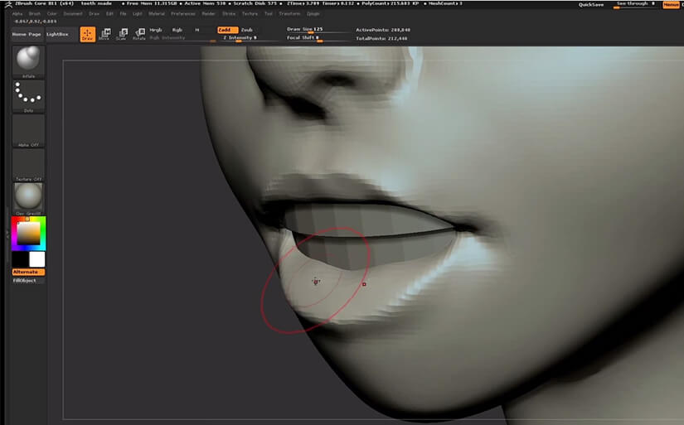
Task: Select the Move transform icon
Action: [x=105, y=35]
